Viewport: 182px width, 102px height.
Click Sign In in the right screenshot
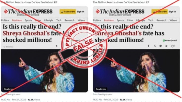172,12
